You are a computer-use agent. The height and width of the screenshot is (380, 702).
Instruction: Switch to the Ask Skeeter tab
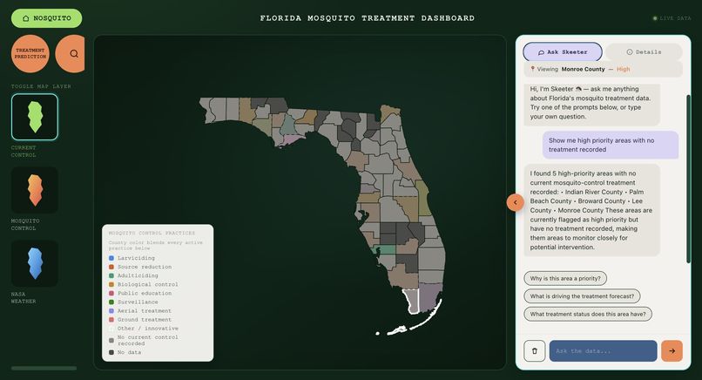563,52
